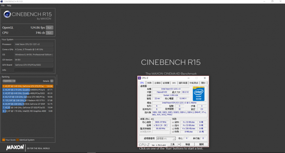Run the CPU benchmark
The height and width of the screenshot is (153, 285).
click(x=49, y=33)
